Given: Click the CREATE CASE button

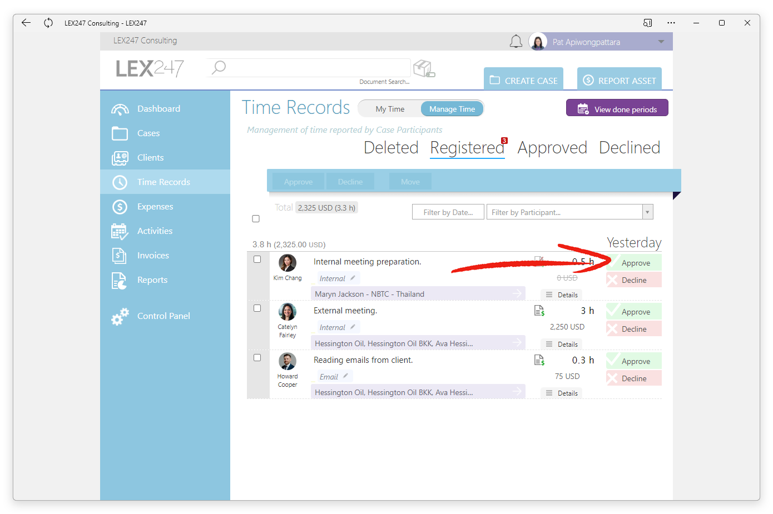Looking at the screenshot, I should (523, 79).
